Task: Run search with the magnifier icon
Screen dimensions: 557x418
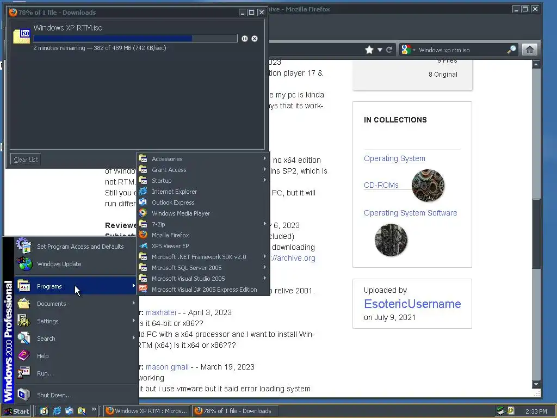Action: pyautogui.click(x=511, y=50)
